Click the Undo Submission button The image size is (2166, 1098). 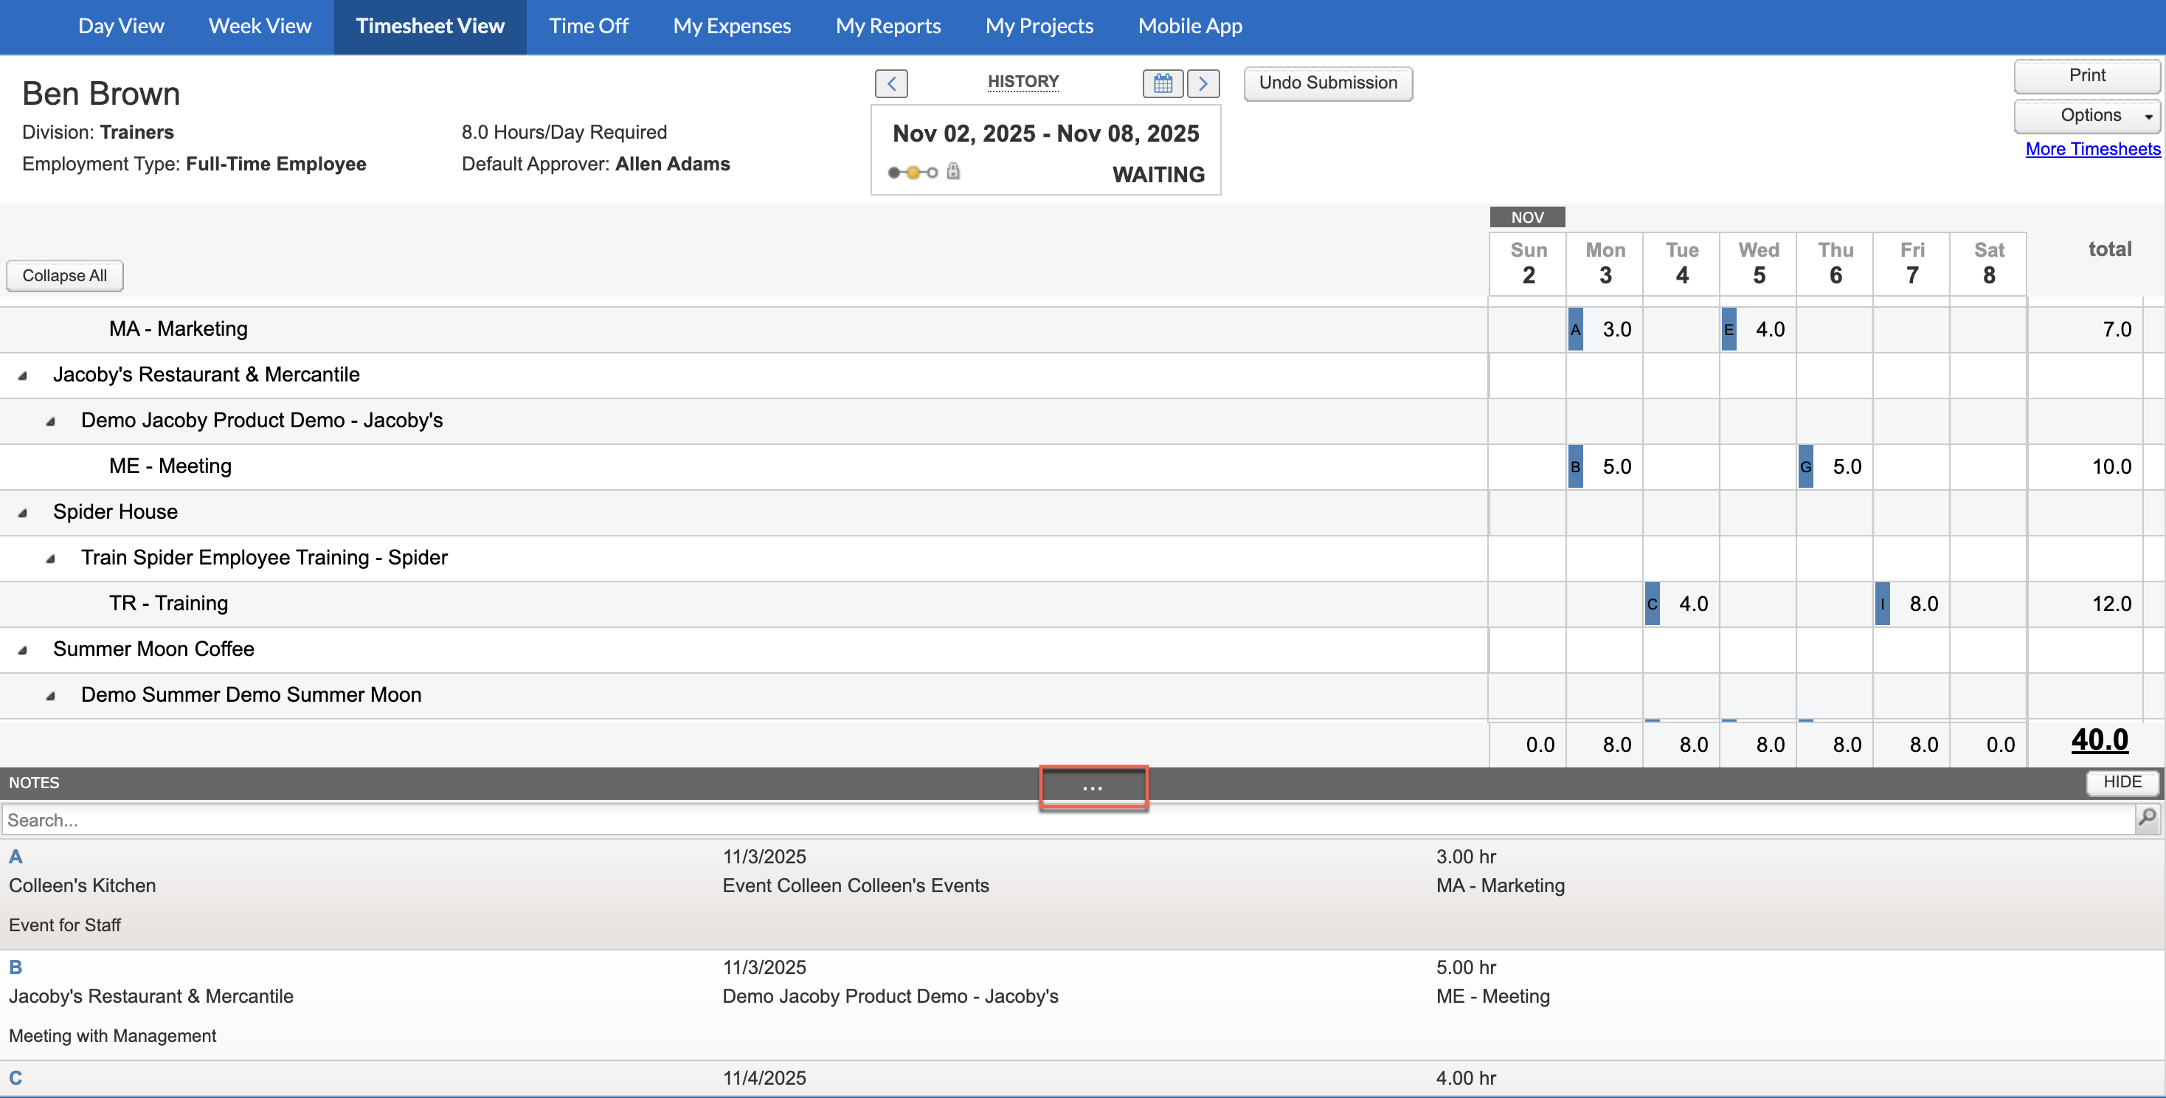pyautogui.click(x=1328, y=83)
